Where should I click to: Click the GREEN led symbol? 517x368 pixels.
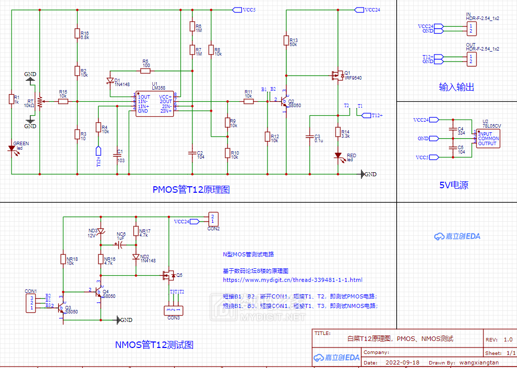(x=11, y=148)
